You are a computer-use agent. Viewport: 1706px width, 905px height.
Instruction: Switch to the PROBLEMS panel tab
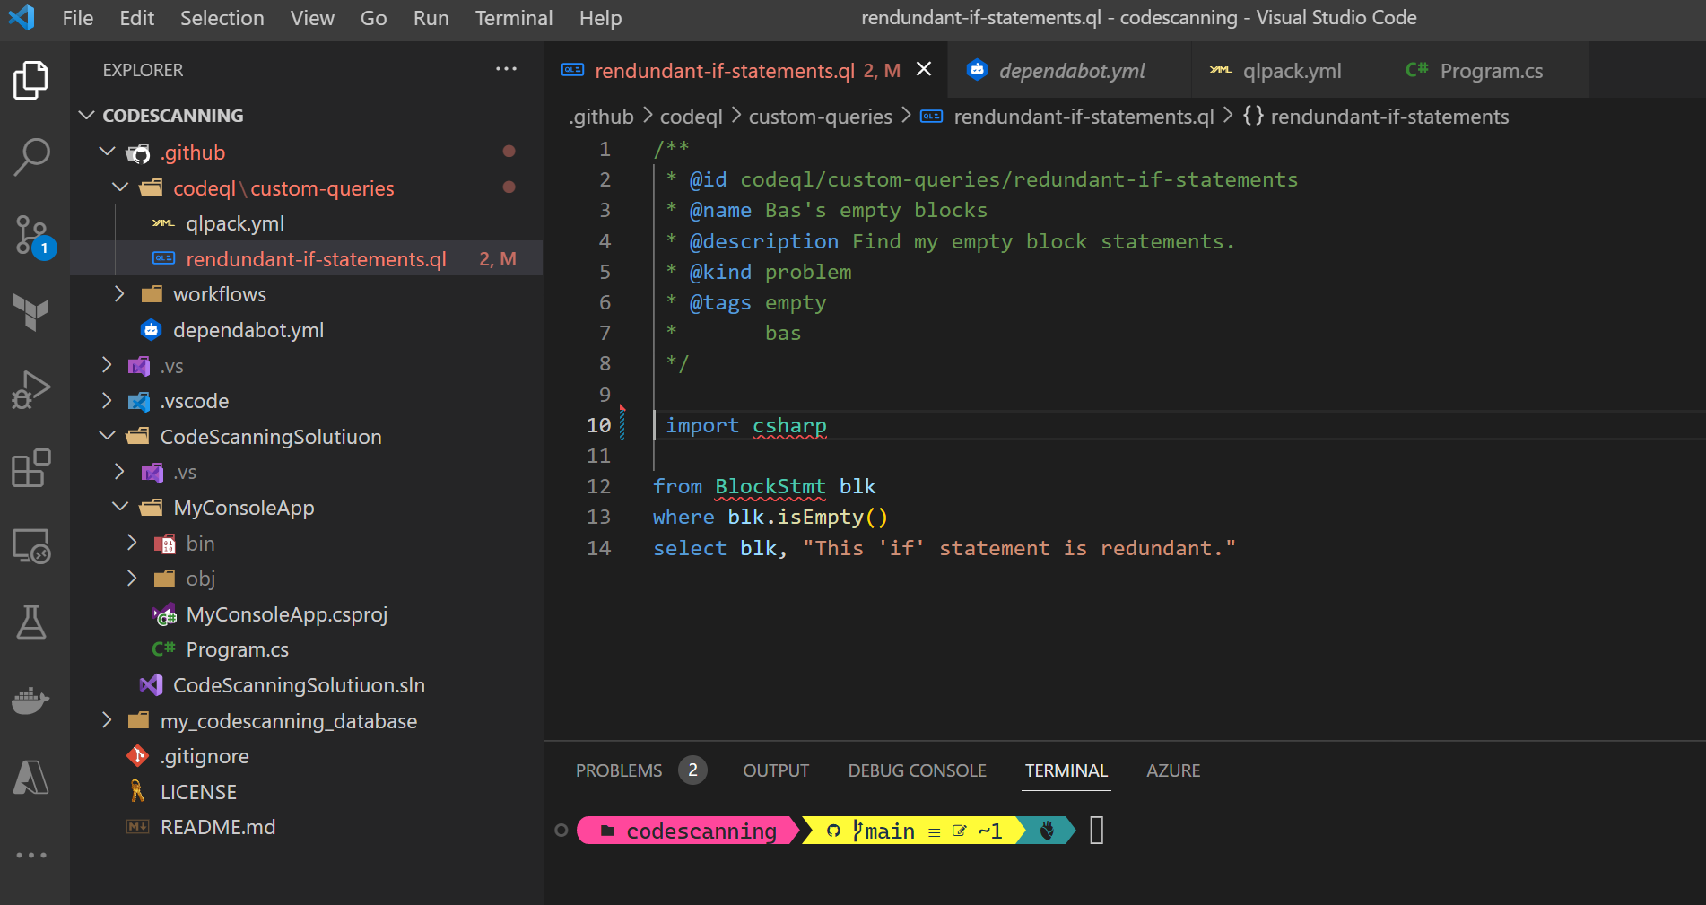619,770
